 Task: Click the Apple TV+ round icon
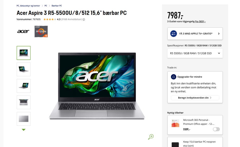(x=173, y=34)
